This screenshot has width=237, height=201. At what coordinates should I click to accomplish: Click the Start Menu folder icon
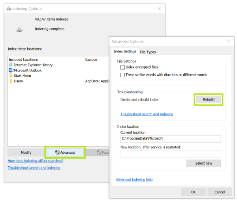(11, 76)
